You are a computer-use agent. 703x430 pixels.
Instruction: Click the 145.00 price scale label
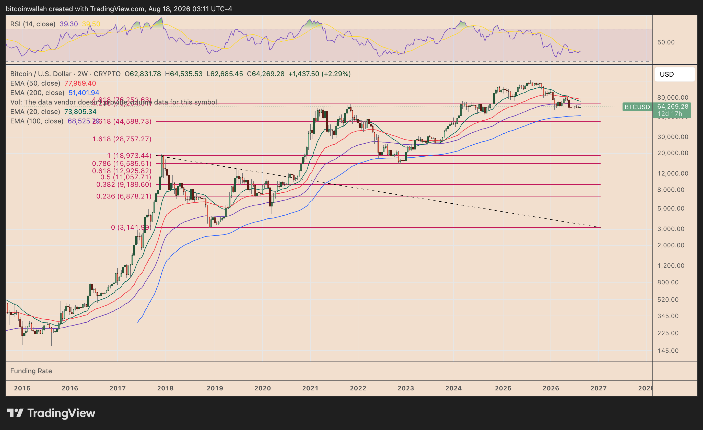point(668,351)
